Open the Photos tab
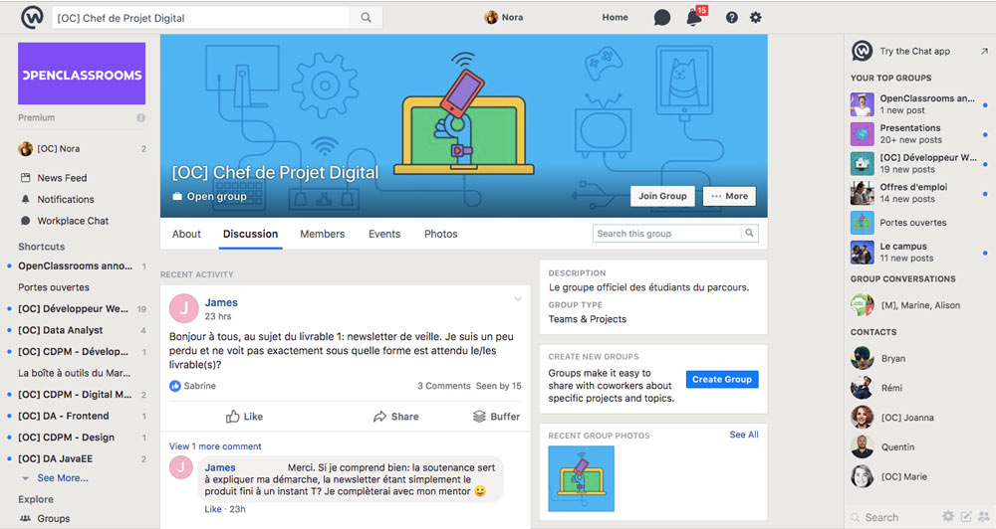The height and width of the screenshot is (529, 996). coord(441,234)
